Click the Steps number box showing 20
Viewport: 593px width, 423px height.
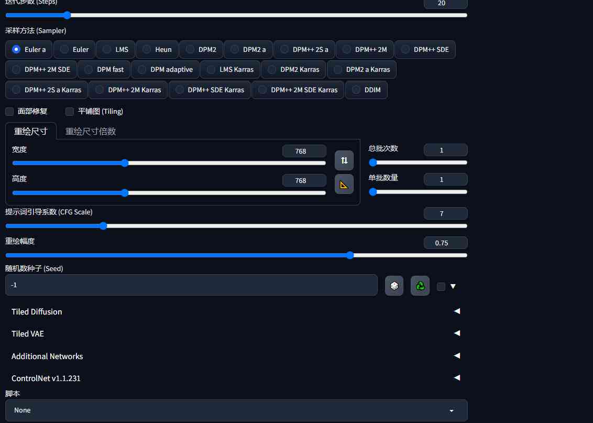(445, 3)
